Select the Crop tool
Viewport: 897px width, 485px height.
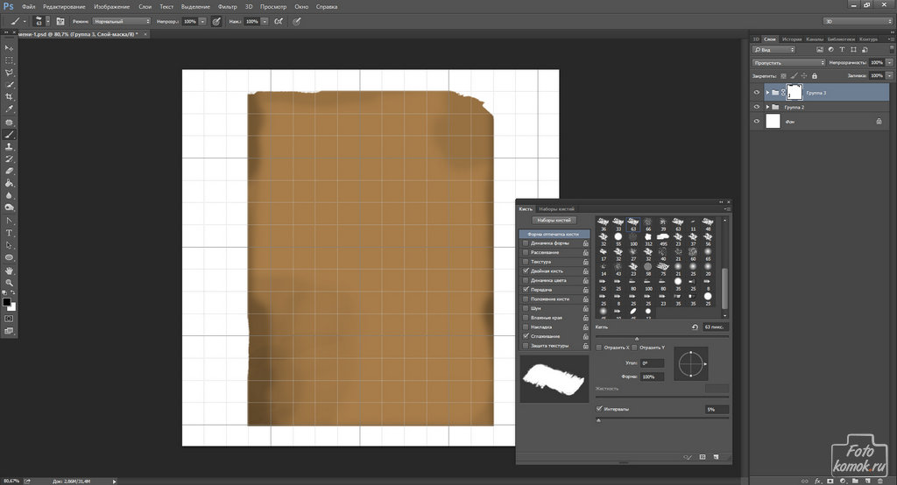point(9,96)
